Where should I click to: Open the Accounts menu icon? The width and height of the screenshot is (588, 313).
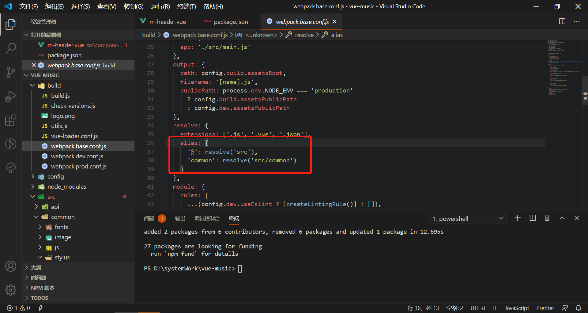click(x=11, y=266)
